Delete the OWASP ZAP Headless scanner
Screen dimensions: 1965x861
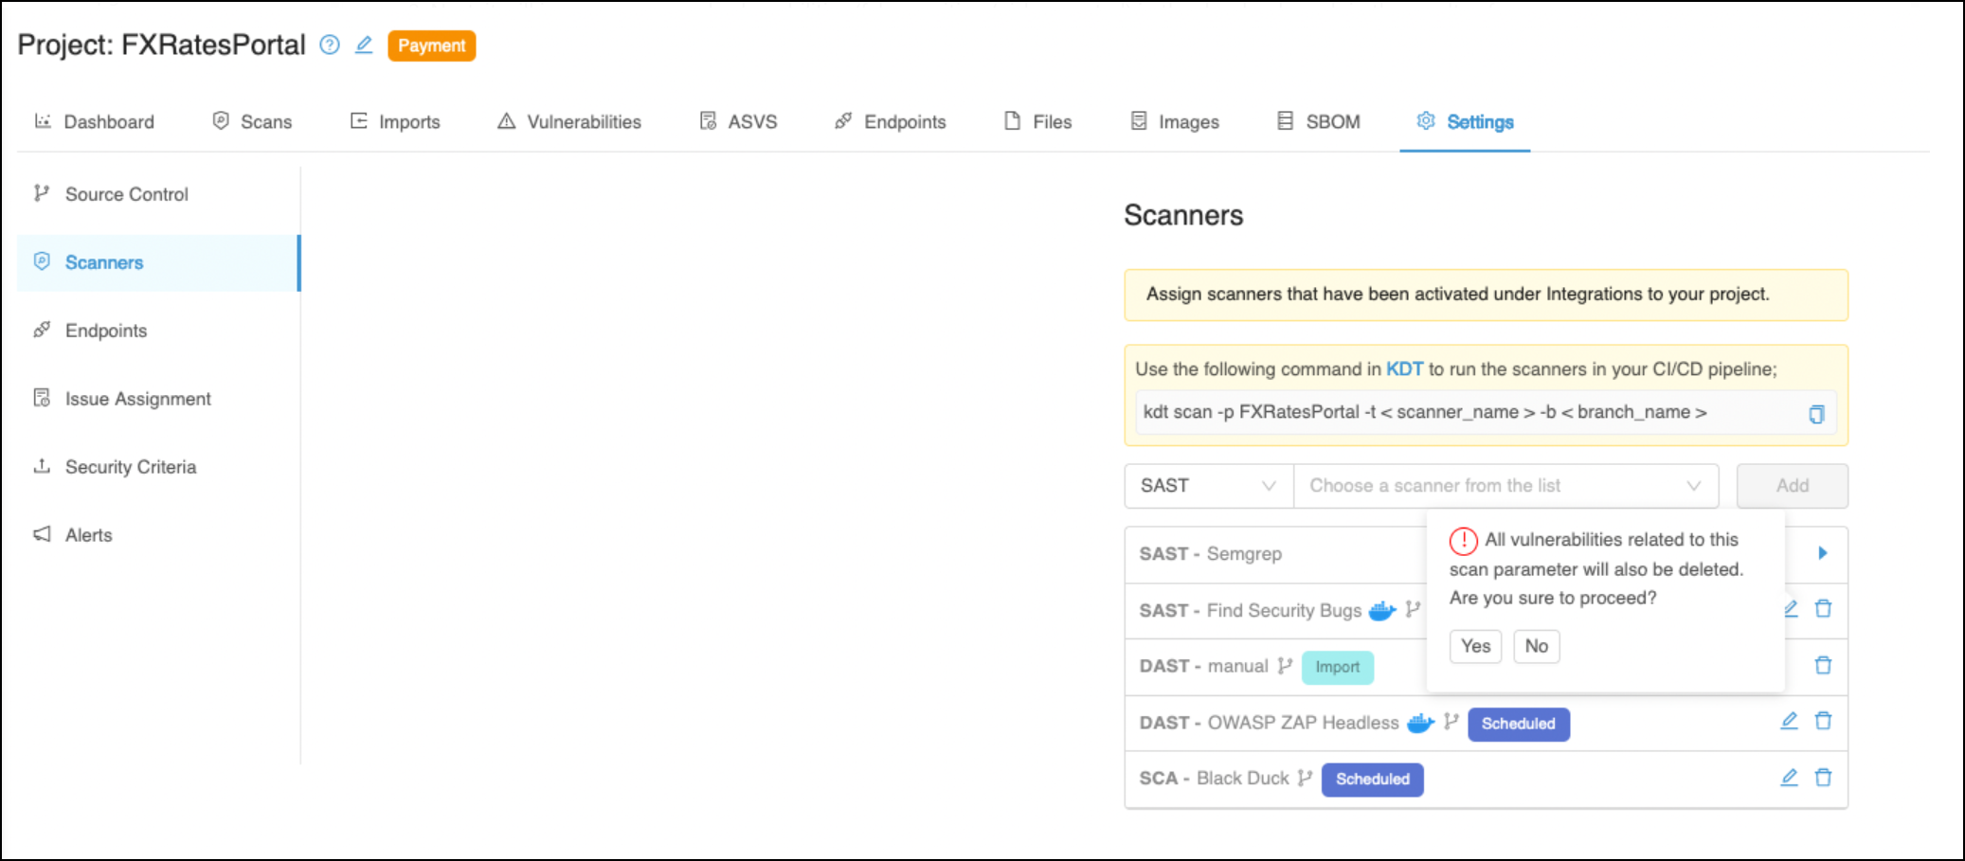(1823, 722)
